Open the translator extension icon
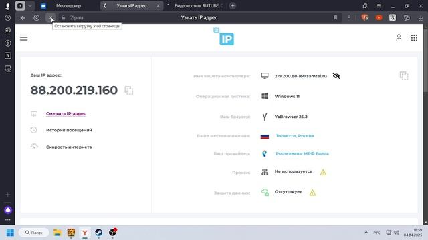Image resolution: width=428 pixels, height=240 pixels. (407, 18)
